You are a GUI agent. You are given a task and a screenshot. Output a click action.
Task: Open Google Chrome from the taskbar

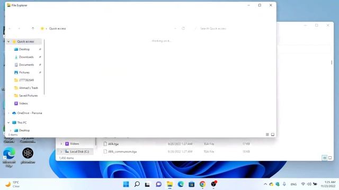pos(202,184)
